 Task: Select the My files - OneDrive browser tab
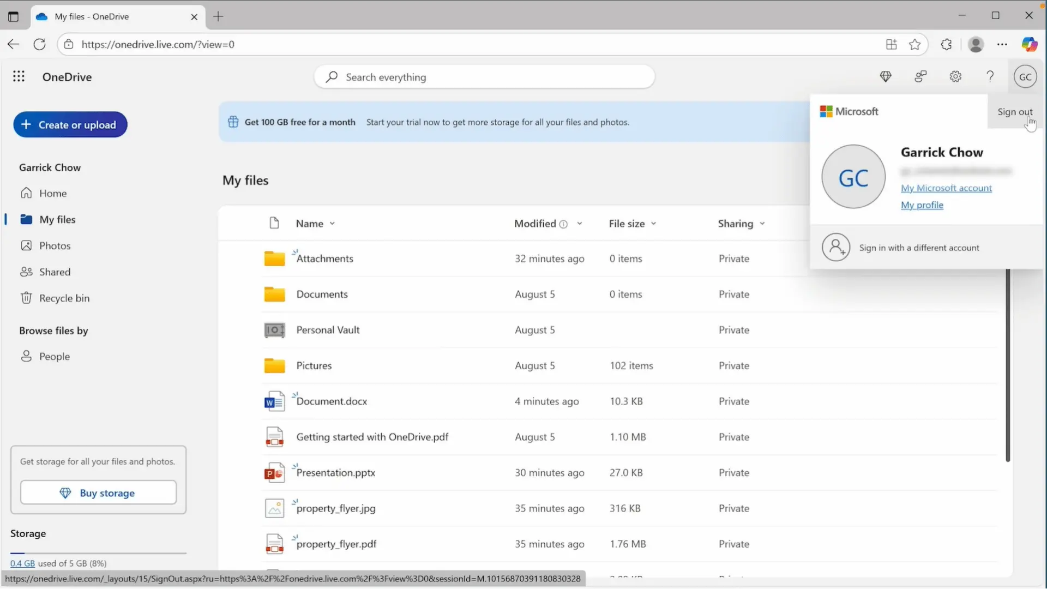coord(118,16)
